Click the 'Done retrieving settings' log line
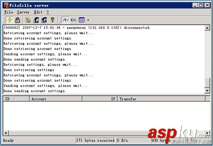 click(29, 70)
